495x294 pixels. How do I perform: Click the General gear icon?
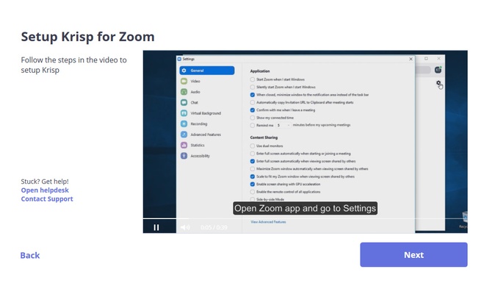click(184, 71)
